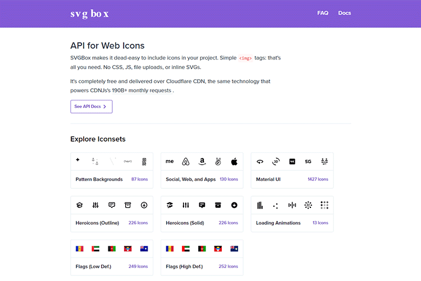
Task: Click the QR-style pattern background icon
Action: (x=144, y=162)
